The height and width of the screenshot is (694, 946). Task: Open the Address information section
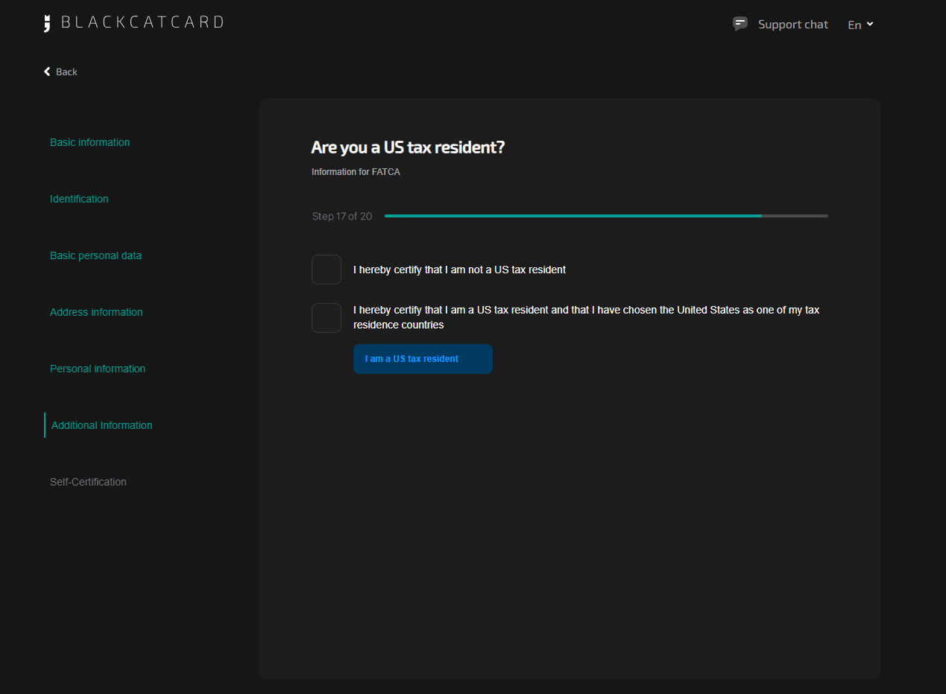click(x=96, y=312)
